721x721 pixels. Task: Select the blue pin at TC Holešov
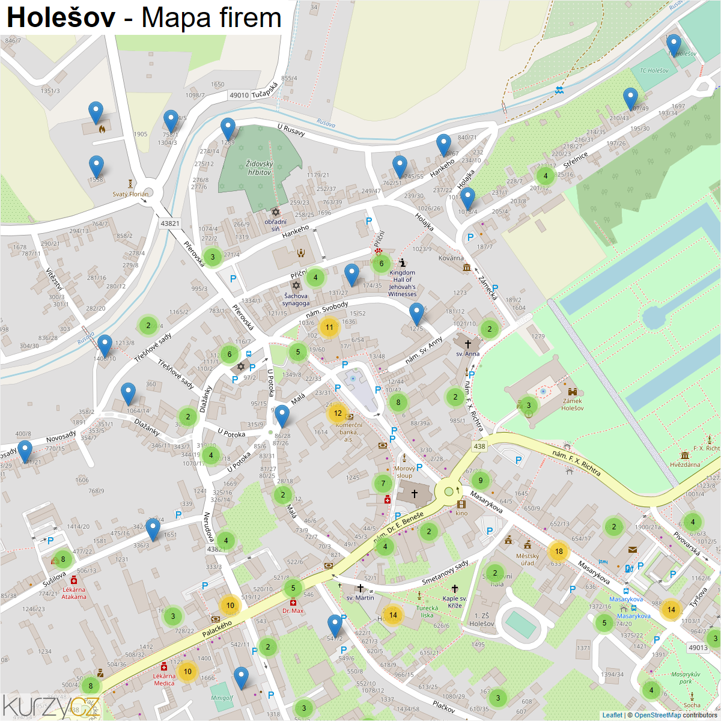(674, 46)
